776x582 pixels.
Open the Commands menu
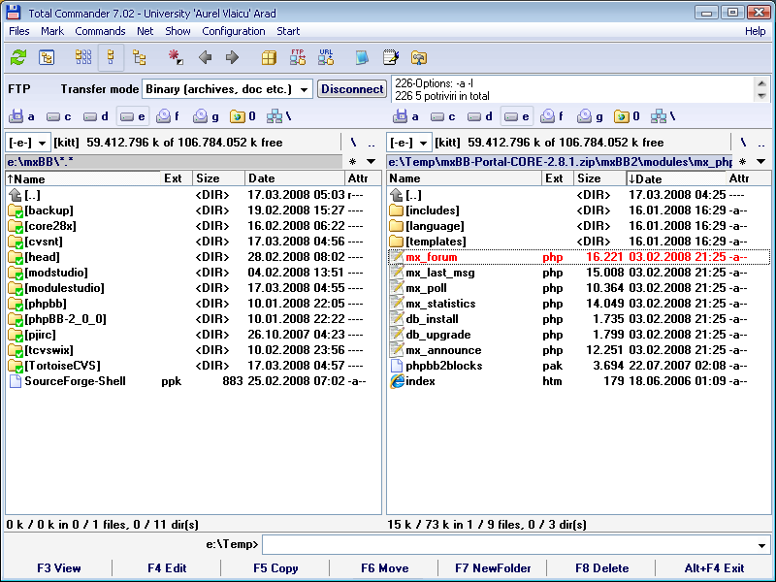pyautogui.click(x=100, y=31)
